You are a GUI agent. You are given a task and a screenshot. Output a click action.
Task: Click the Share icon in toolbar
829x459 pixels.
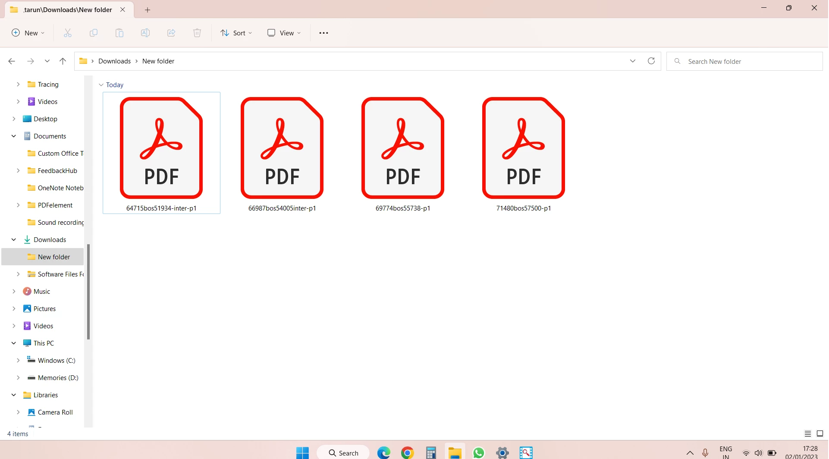coord(171,33)
